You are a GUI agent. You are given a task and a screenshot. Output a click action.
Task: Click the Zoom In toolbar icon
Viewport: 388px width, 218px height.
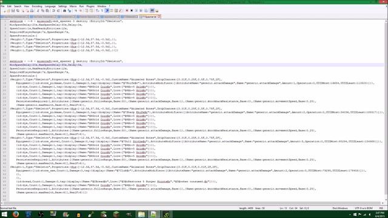(x=76, y=11)
